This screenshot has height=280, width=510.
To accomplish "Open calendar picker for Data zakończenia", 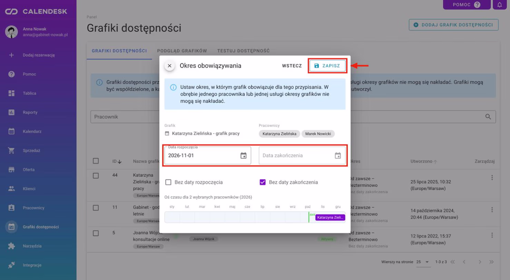I will click(x=338, y=156).
